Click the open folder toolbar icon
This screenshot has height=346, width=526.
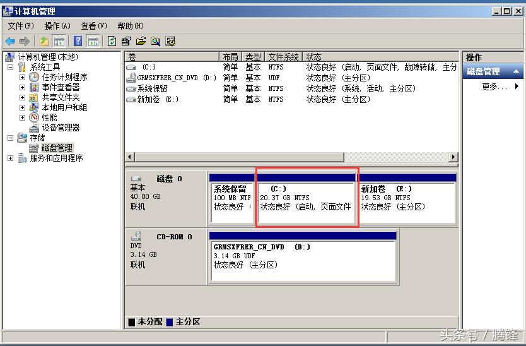click(141, 41)
